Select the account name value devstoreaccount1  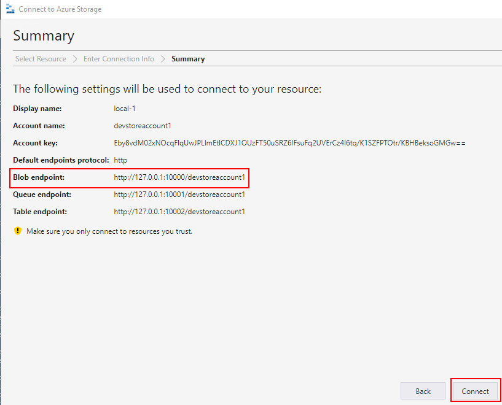143,126
